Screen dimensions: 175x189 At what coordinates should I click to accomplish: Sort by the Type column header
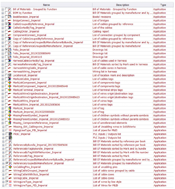coord(163,5)
